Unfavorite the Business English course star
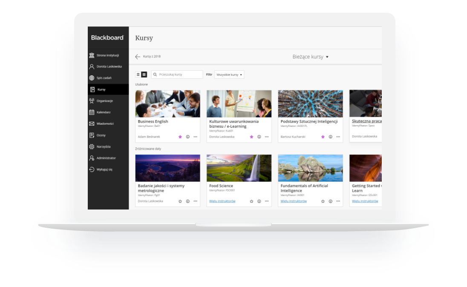Image resolution: width=467 pixels, height=287 pixels. pyautogui.click(x=180, y=137)
